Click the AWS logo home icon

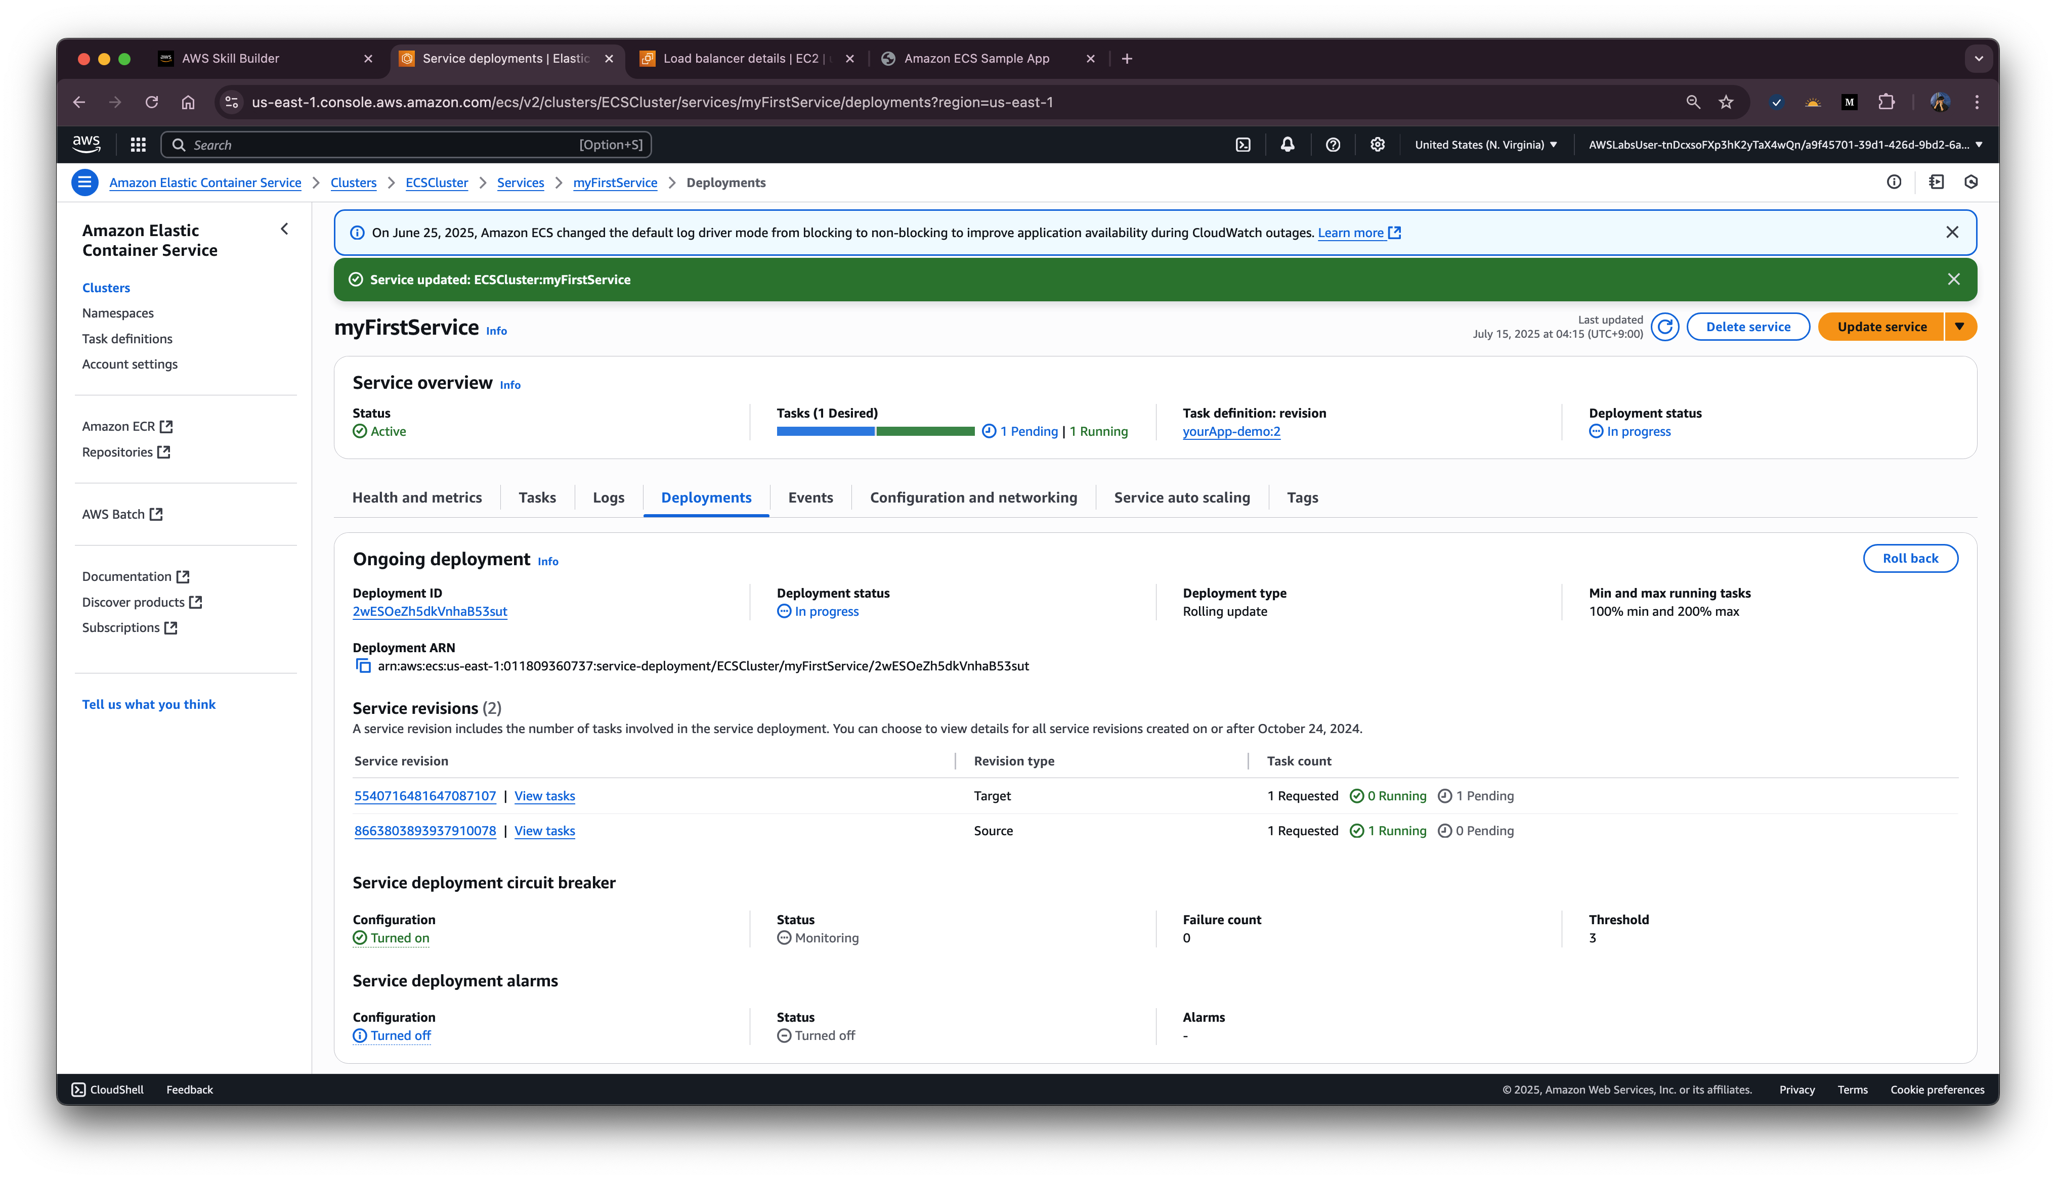click(86, 144)
